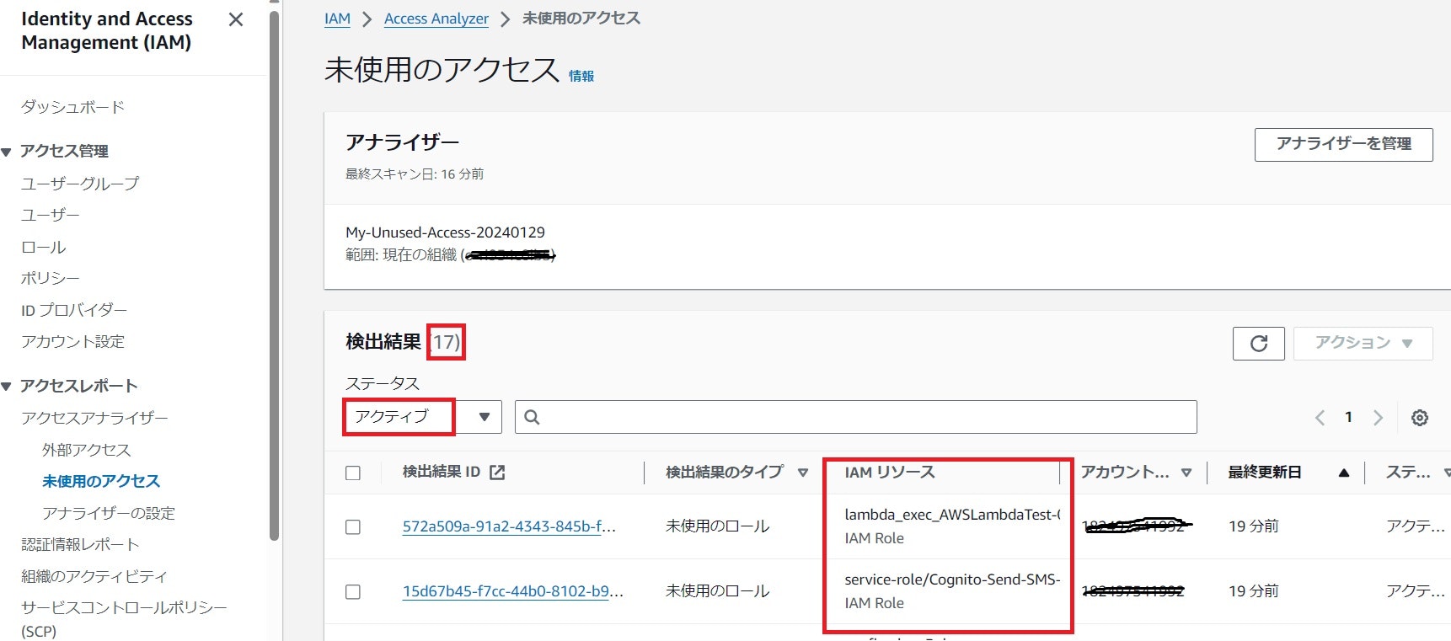
Task: Close the IAM navigation sidebar
Action: 236,19
